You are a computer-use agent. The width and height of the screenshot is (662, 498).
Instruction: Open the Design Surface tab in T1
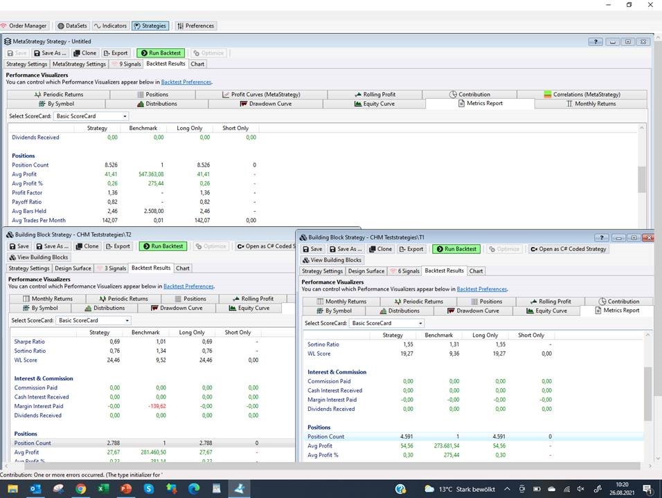(x=366, y=271)
